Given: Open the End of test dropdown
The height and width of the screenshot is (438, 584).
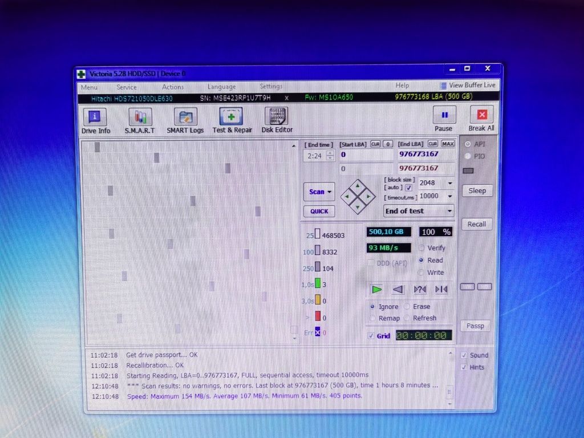Looking at the screenshot, I should point(419,211).
